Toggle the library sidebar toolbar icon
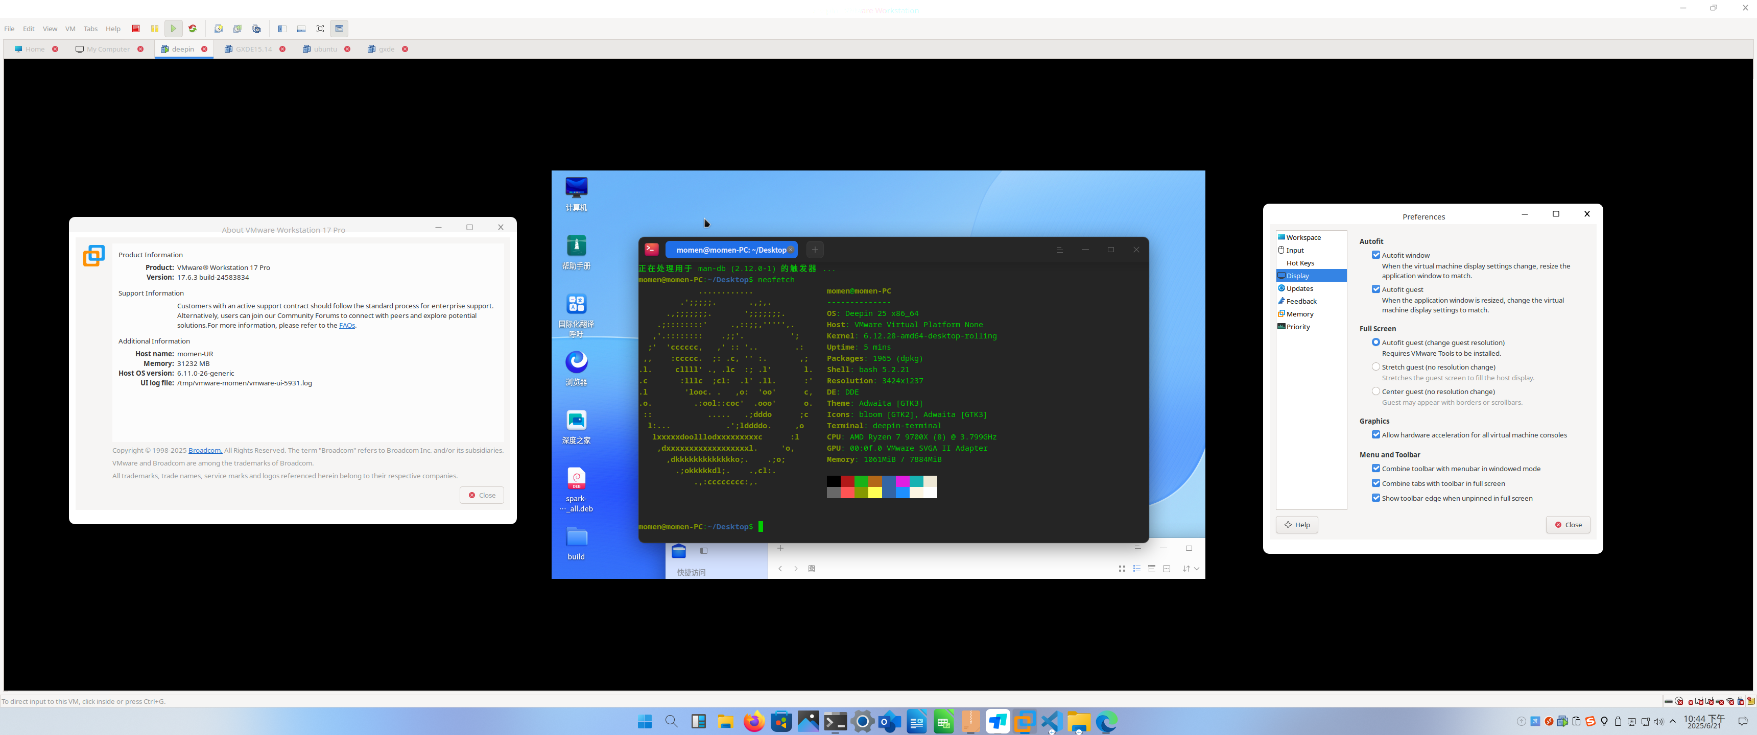 pos(282,29)
